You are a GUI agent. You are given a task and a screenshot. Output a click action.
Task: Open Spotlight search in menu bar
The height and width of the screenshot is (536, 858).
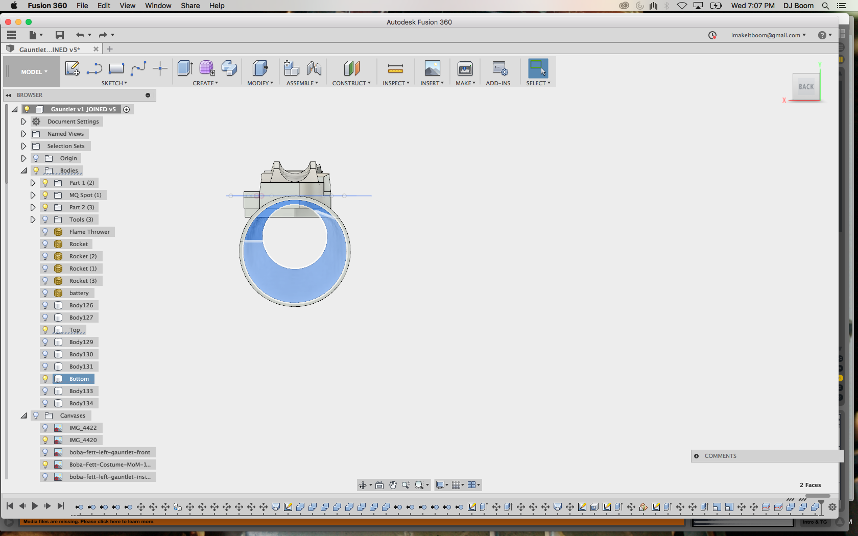[825, 6]
